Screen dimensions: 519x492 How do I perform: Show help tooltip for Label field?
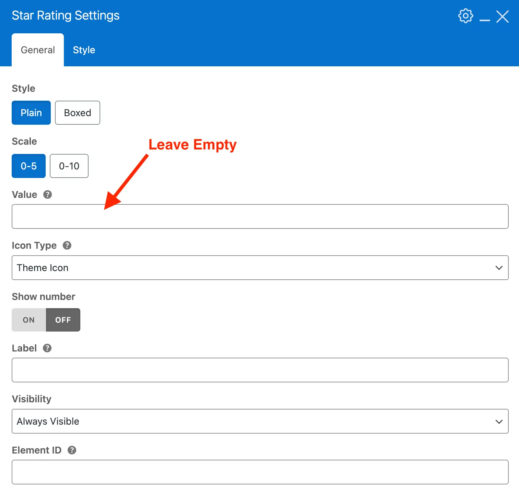[x=47, y=348]
